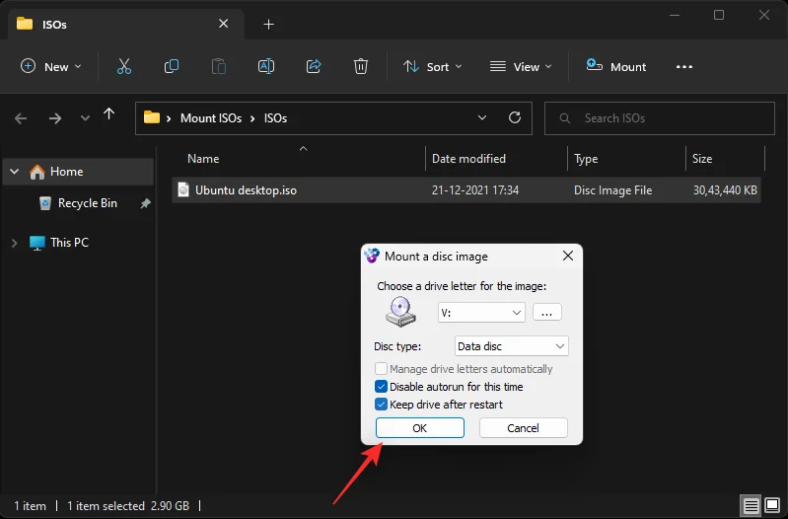
Task: Click Cancel in the mount dialog
Action: [523, 428]
